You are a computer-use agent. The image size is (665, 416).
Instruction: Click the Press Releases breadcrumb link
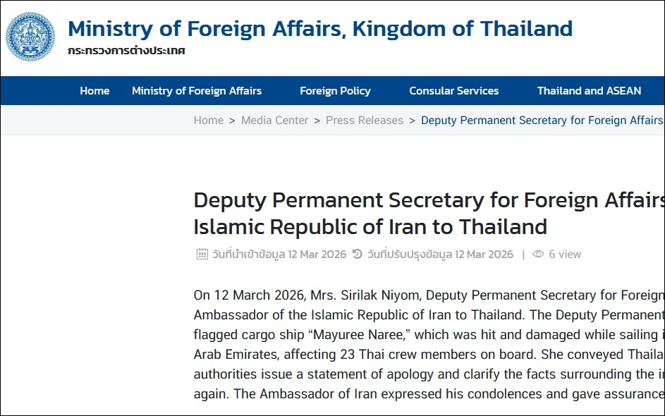click(364, 120)
